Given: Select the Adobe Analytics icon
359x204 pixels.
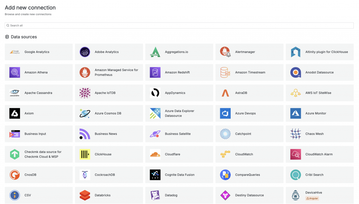Looking at the screenshot, I should click(85, 52).
